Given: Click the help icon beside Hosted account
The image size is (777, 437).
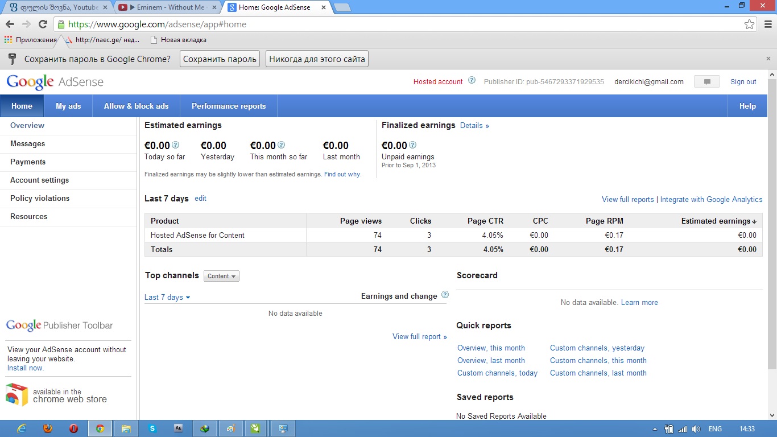Looking at the screenshot, I should point(472,81).
